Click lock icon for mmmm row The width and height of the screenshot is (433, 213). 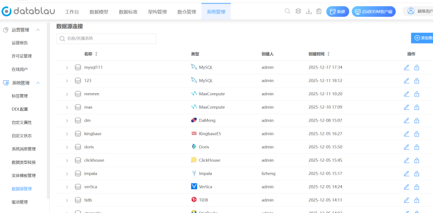pos(417,94)
